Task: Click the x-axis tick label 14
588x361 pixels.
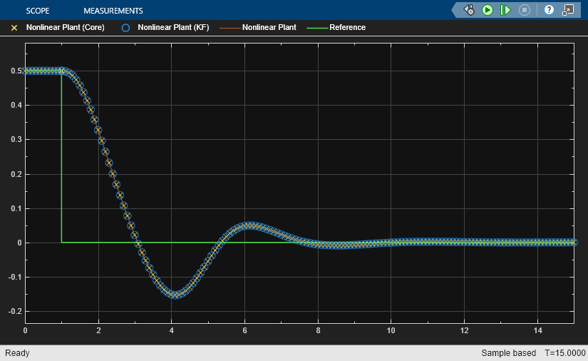Action: pyautogui.click(x=537, y=330)
